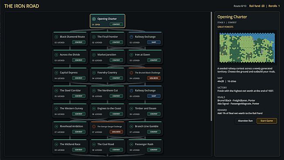Start the game with Start Game button
This screenshot has width=284, height=160.
tap(267, 121)
